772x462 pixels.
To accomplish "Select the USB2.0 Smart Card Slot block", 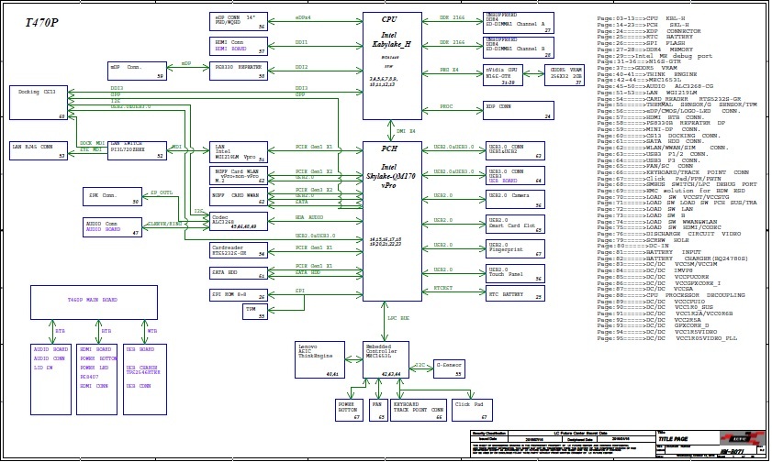I will (514, 225).
